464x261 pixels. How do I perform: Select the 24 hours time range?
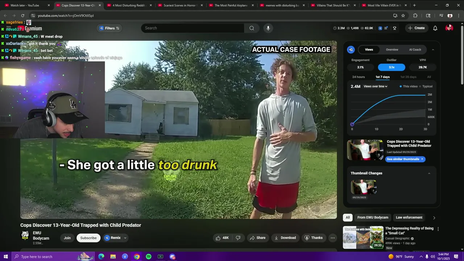[x=359, y=77]
